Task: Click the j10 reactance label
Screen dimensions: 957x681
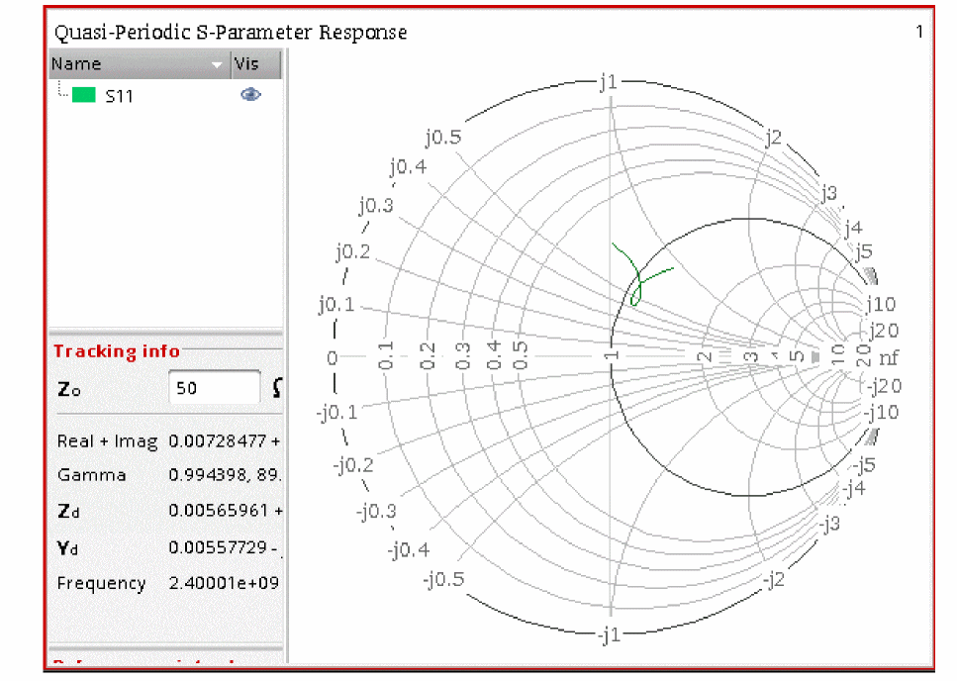Action: click(881, 304)
